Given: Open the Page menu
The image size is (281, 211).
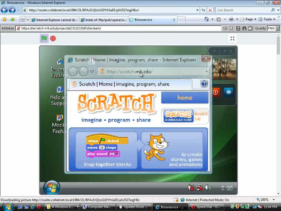Looking at the screenshot, I should (x=248, y=19).
